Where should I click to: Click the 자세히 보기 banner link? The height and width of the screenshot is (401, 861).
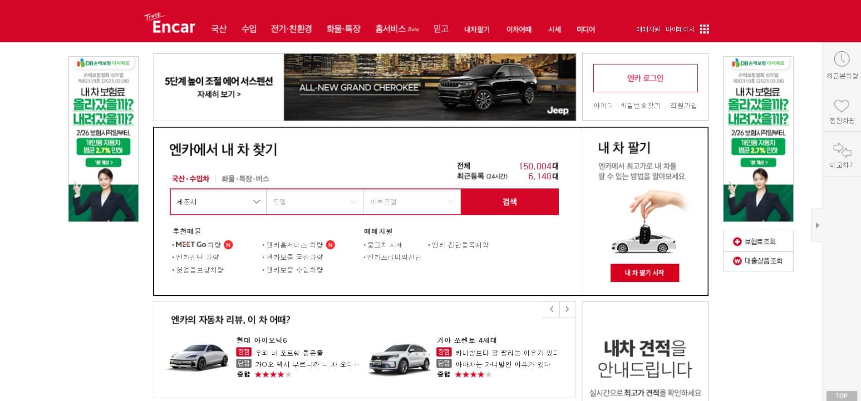(x=219, y=94)
